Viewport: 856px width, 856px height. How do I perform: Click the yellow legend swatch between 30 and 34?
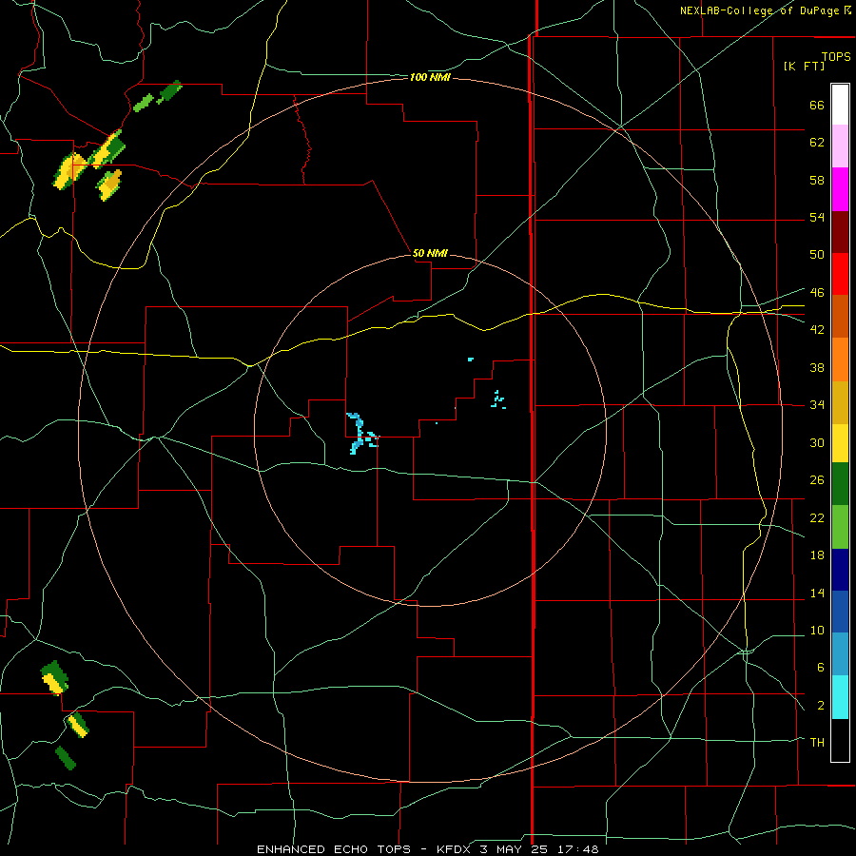pyautogui.click(x=840, y=443)
